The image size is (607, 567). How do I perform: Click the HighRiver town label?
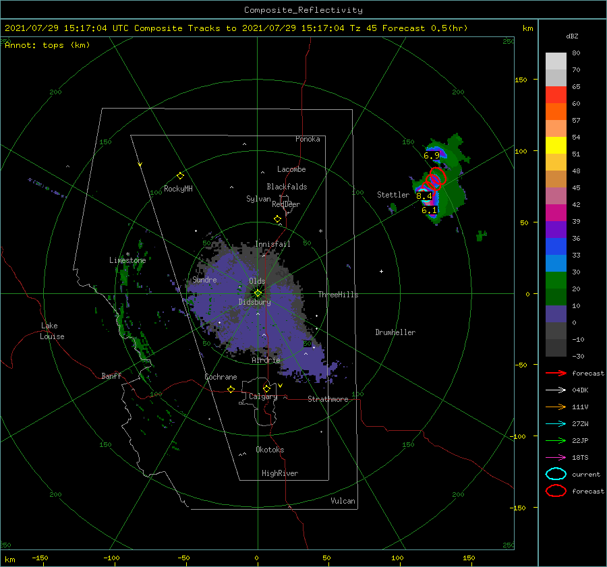(280, 473)
